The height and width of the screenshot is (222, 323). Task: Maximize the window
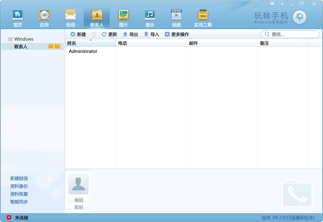coord(302,4)
